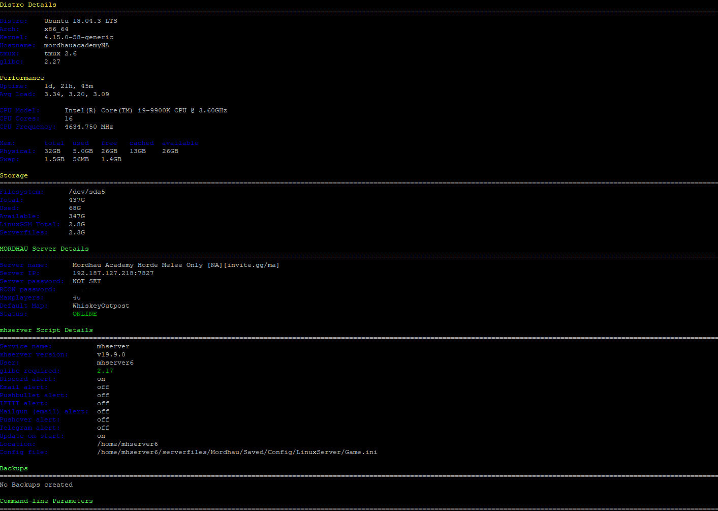Click the glibc required value "2.17"
This screenshot has width=718, height=511.
(105, 371)
